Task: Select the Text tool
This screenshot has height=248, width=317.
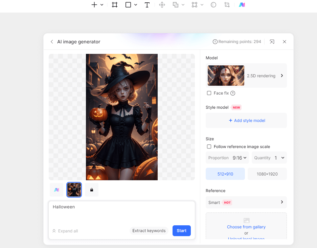Action: 147,5
